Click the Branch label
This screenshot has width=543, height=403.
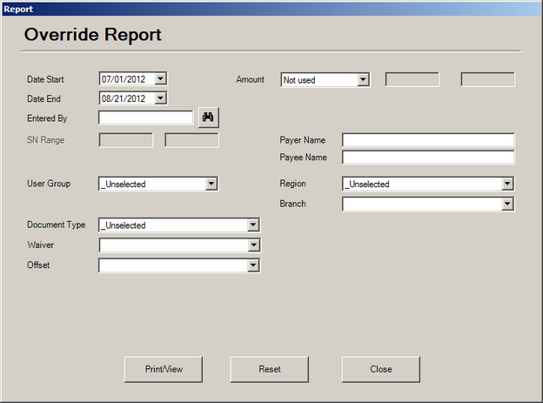[x=292, y=204]
